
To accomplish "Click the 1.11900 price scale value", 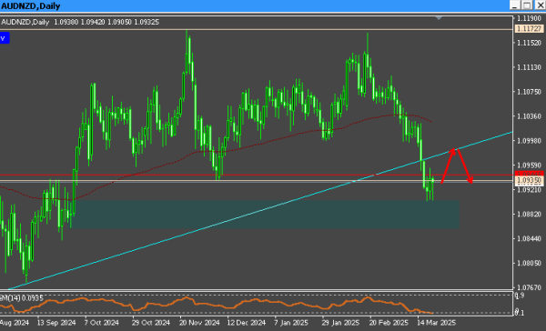I will click(530, 18).
